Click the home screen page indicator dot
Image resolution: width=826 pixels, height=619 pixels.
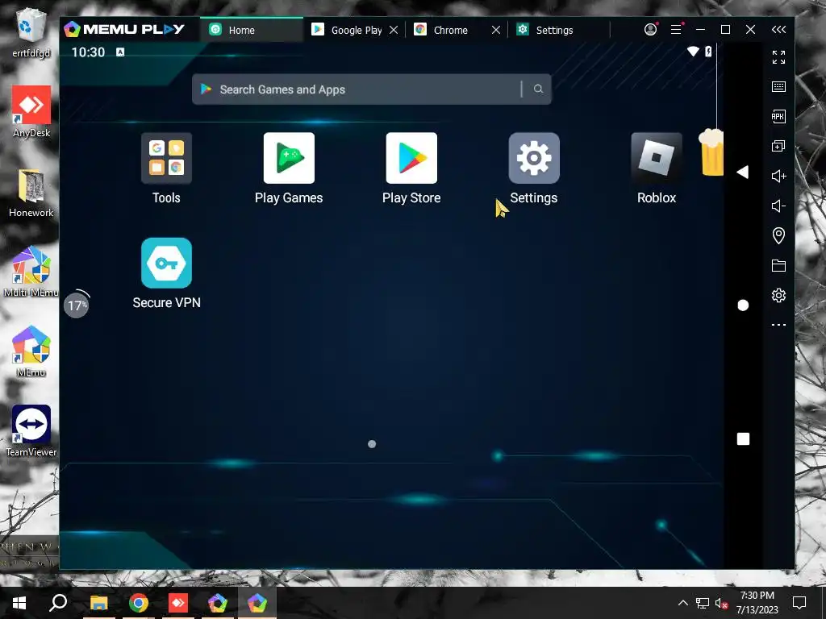372,444
